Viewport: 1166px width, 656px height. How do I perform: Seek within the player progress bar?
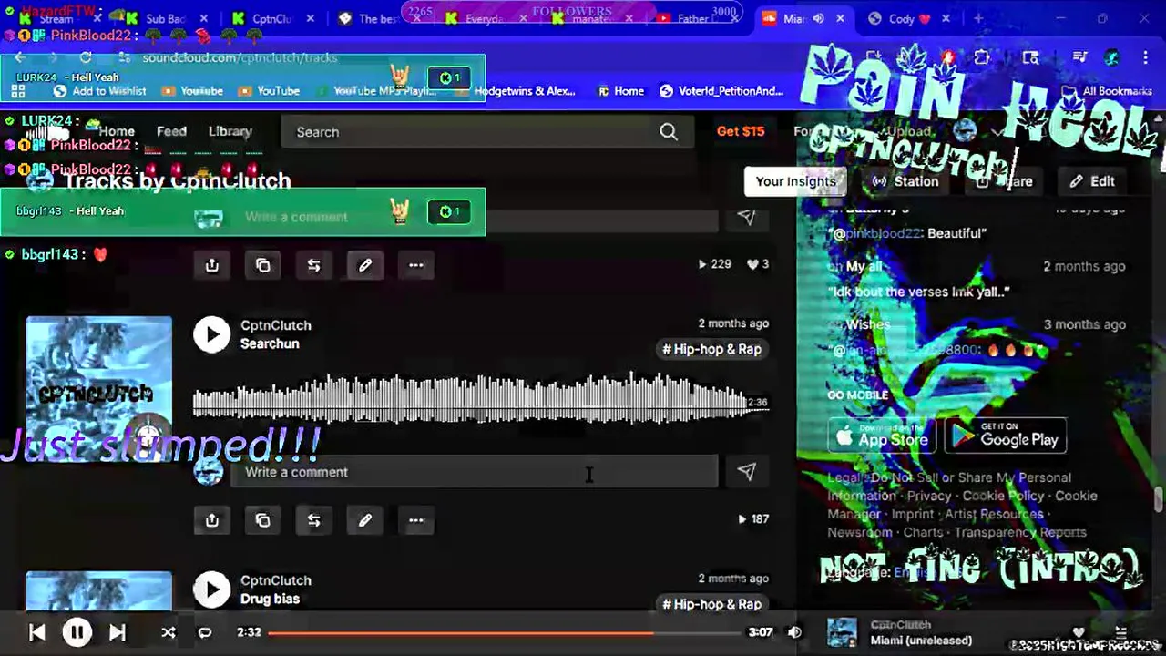click(x=506, y=632)
